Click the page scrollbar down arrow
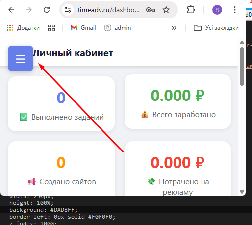This screenshot has width=252, height=225. click(242, 192)
